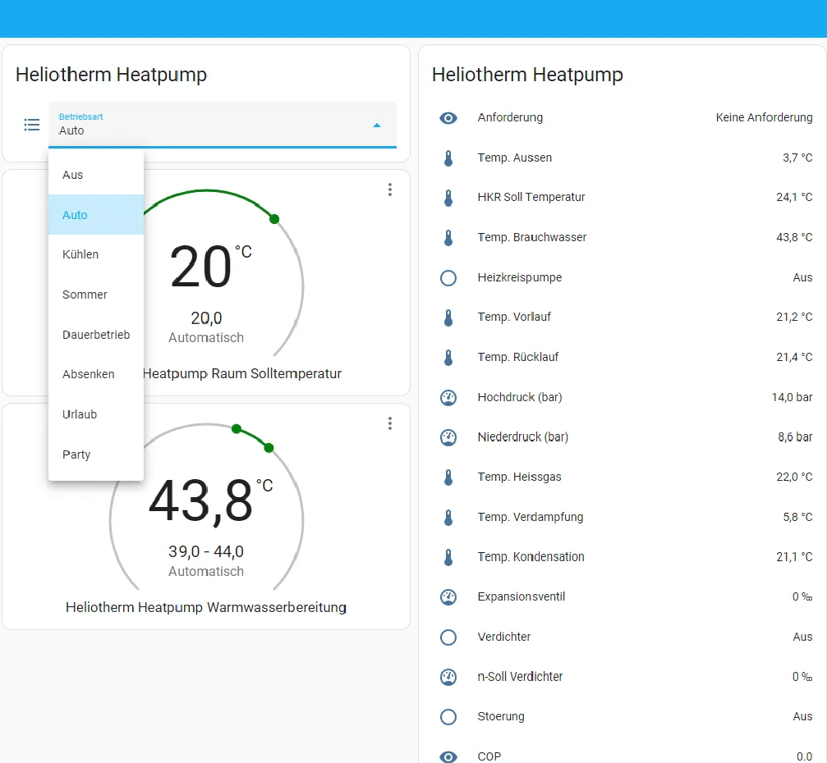Screen dimensions: 827x763
Task: Choose Absenken operating mode
Action: [x=96, y=374]
